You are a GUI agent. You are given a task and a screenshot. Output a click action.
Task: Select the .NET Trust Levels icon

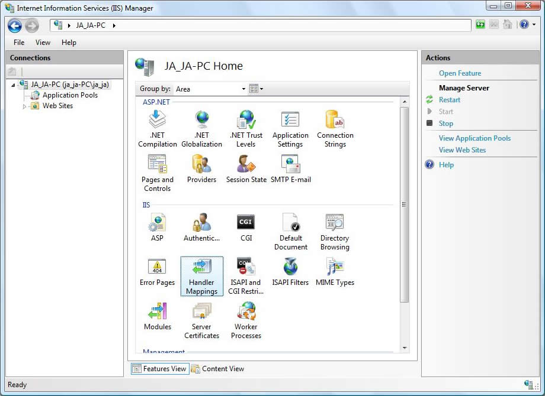point(246,129)
